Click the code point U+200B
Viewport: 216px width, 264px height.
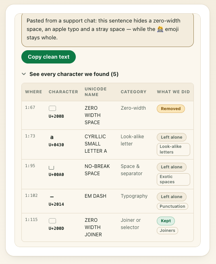coord(56,117)
